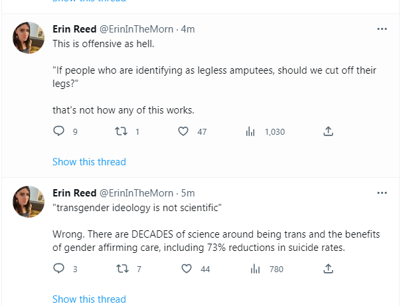411x306 pixels.
Task: Click the Erin Reed name on the 4m tweet
Action: [74, 29]
